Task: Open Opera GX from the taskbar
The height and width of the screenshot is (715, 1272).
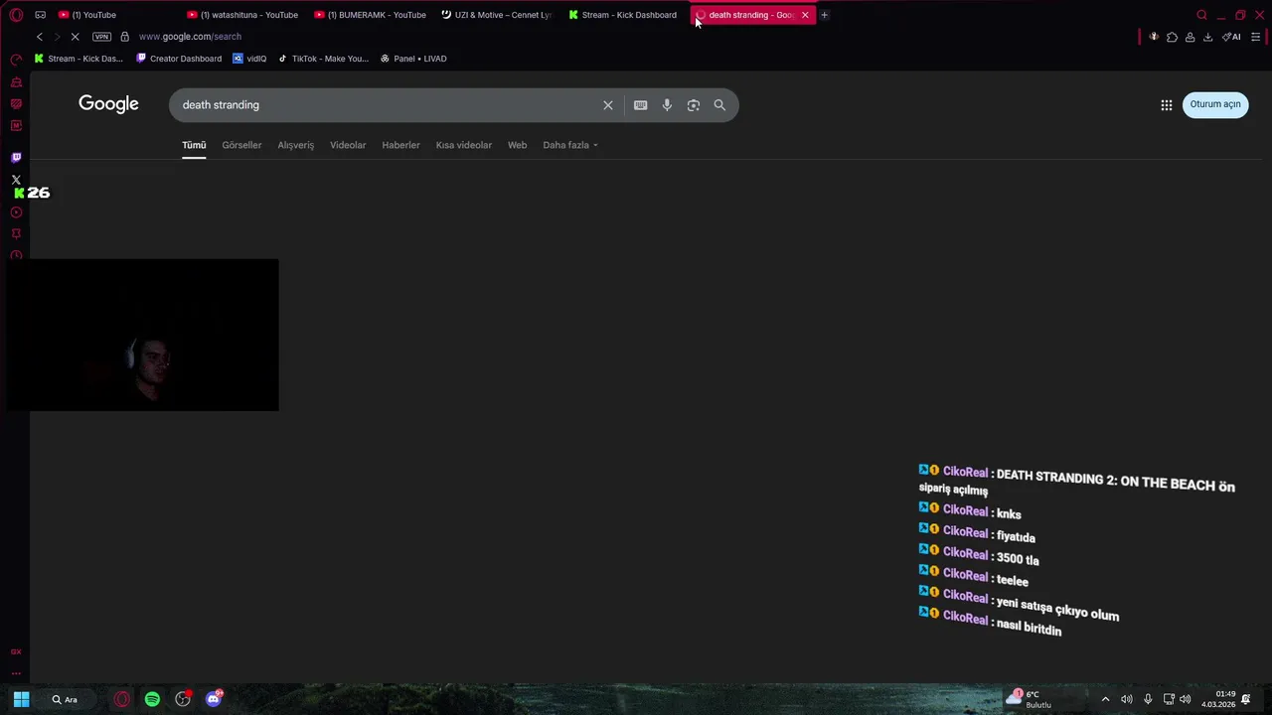Action: coord(121,699)
